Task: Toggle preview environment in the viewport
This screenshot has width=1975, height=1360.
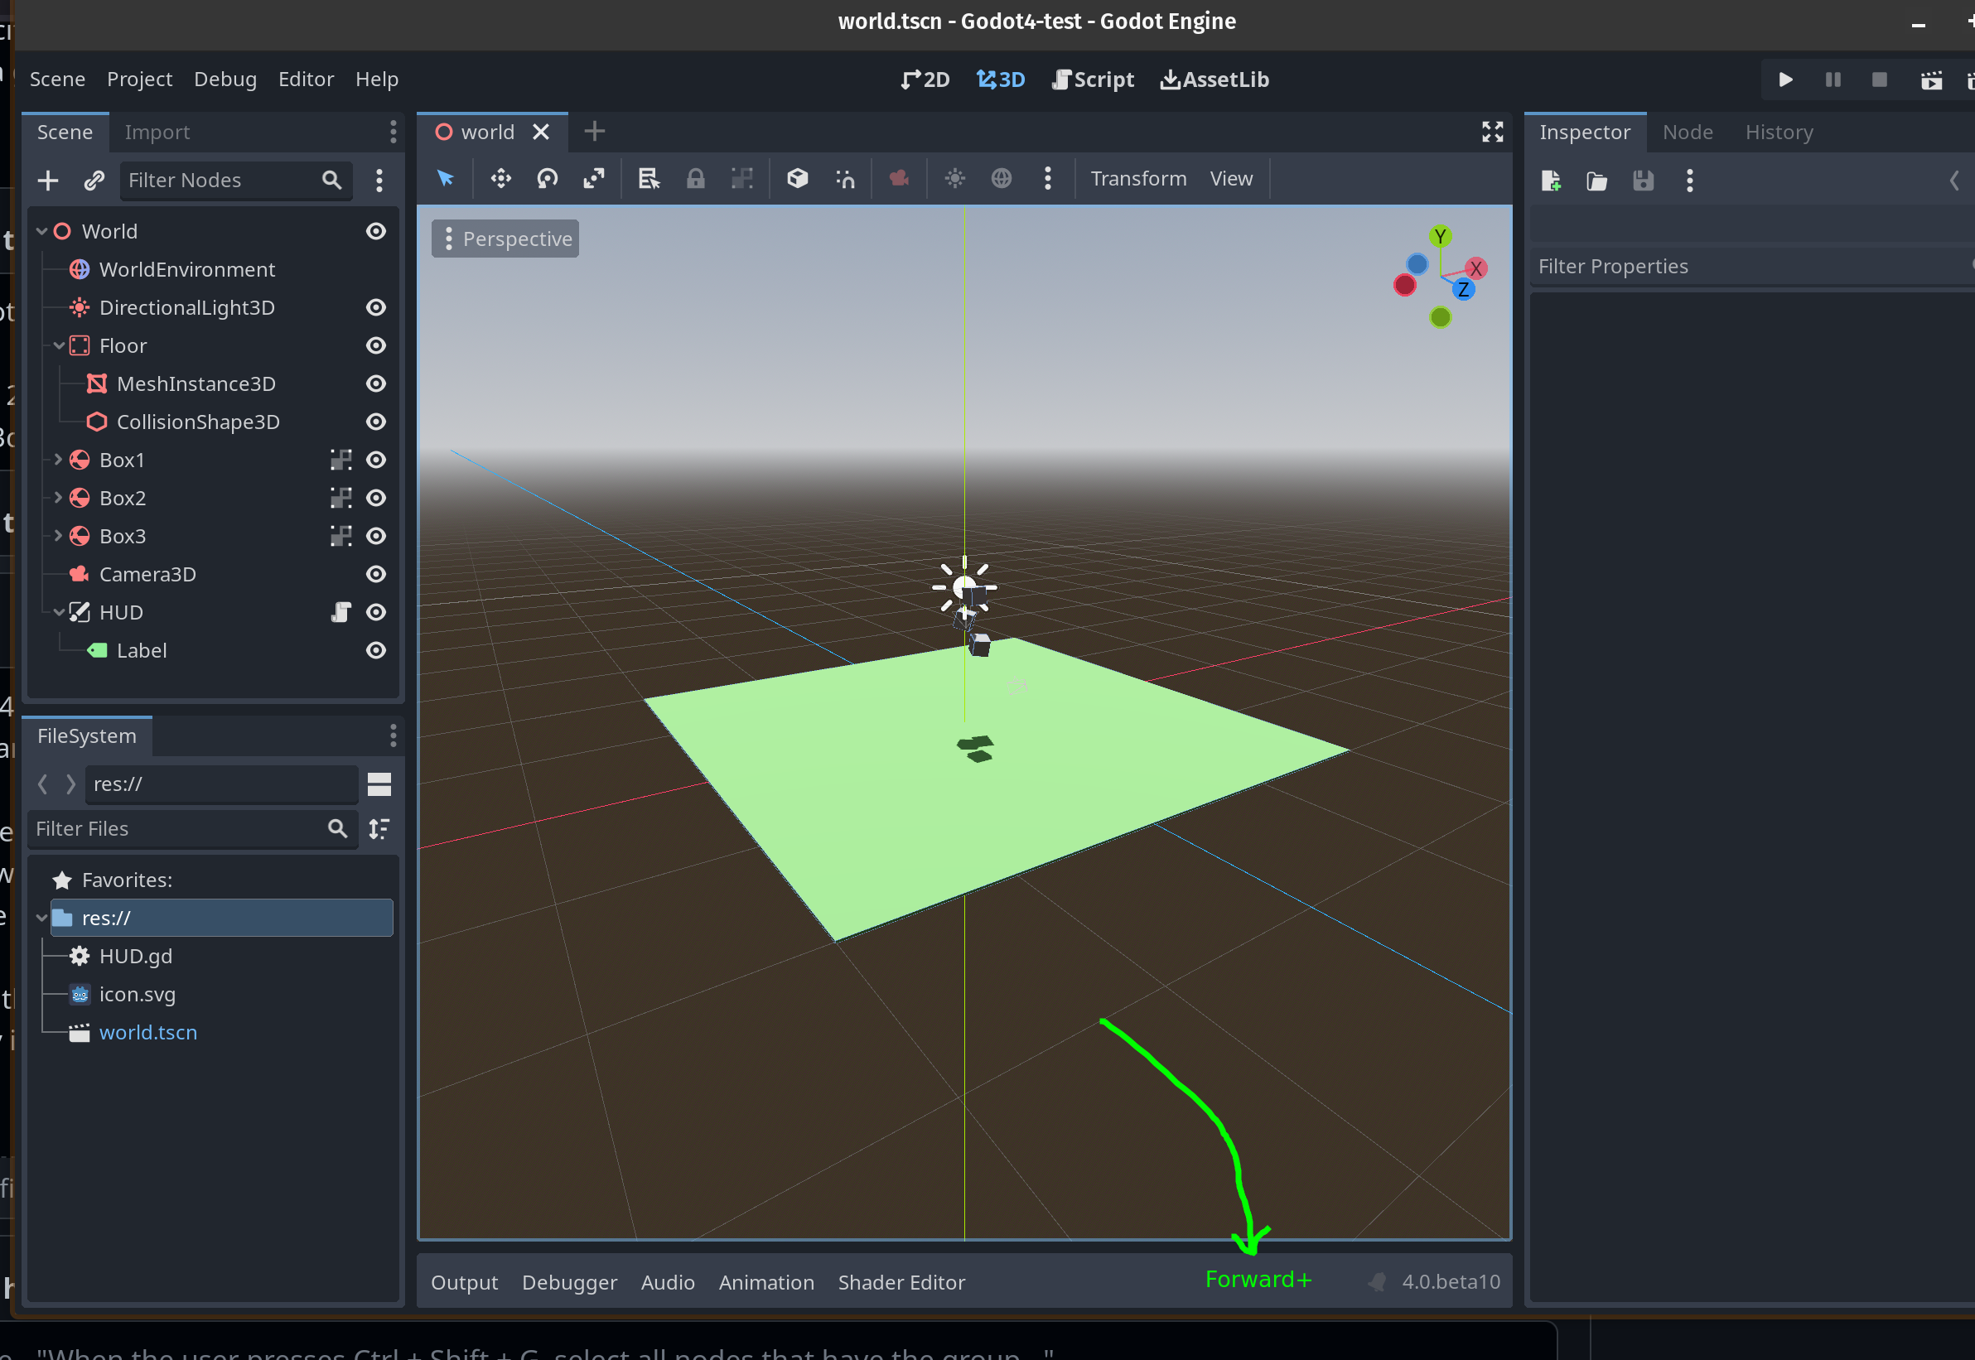Action: [x=1002, y=178]
